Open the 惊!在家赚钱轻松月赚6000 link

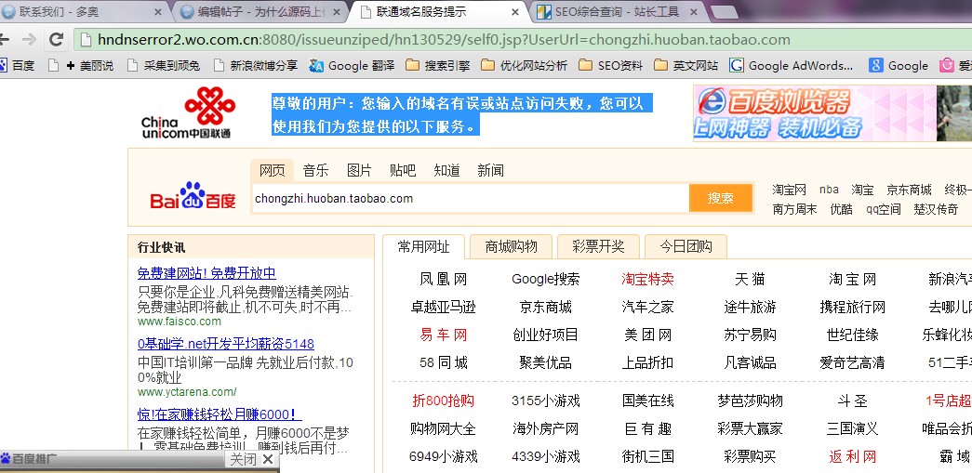(x=220, y=414)
